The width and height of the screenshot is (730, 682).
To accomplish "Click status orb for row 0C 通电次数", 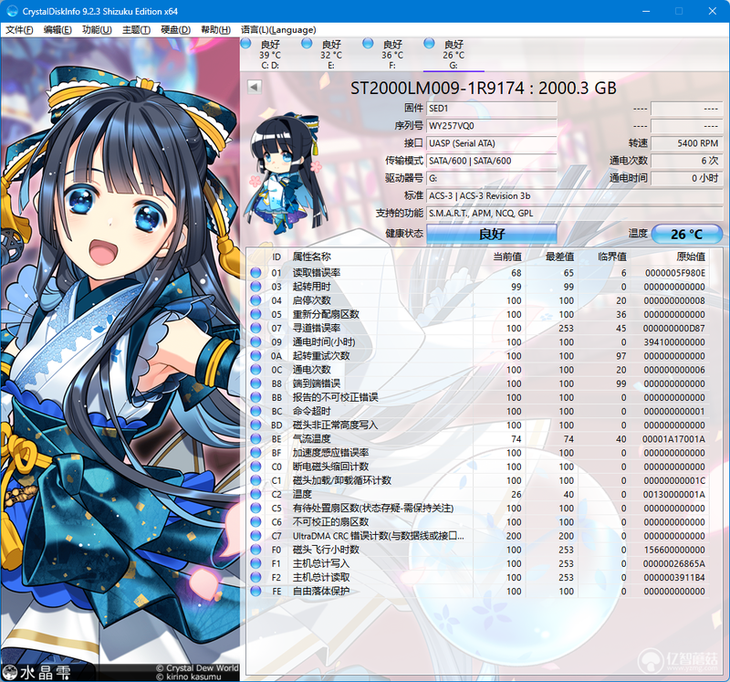I will (255, 370).
